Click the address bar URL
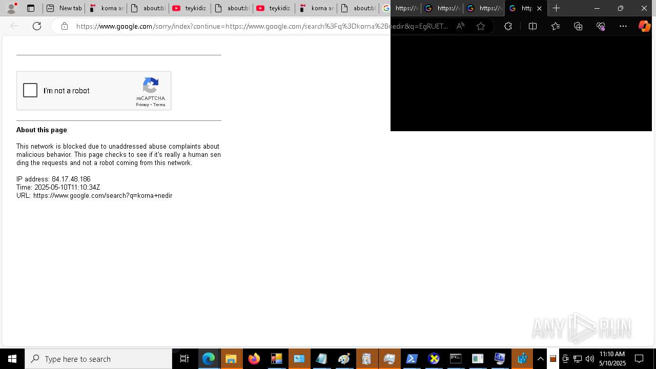 [262, 26]
